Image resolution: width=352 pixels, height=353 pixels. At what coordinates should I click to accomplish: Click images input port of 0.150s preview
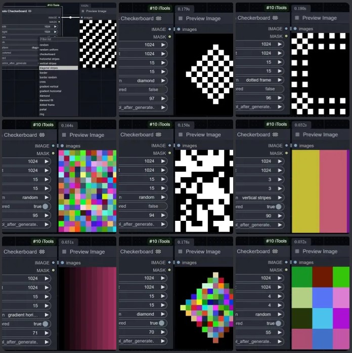click(179, 146)
